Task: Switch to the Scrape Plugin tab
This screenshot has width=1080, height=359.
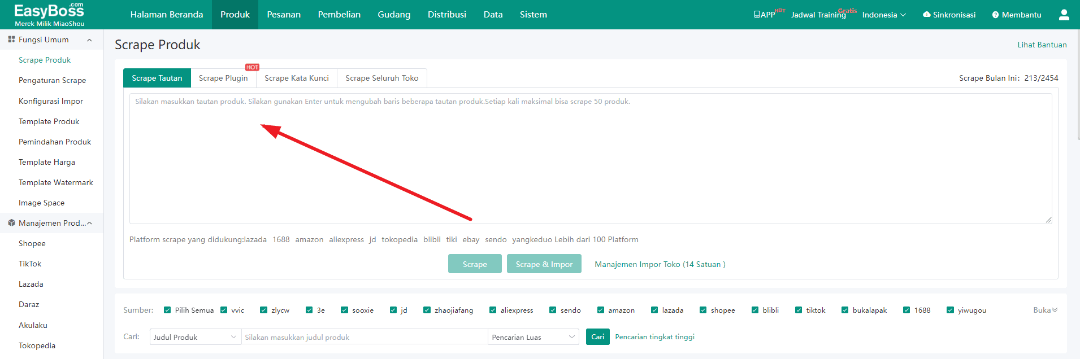Action: [223, 78]
